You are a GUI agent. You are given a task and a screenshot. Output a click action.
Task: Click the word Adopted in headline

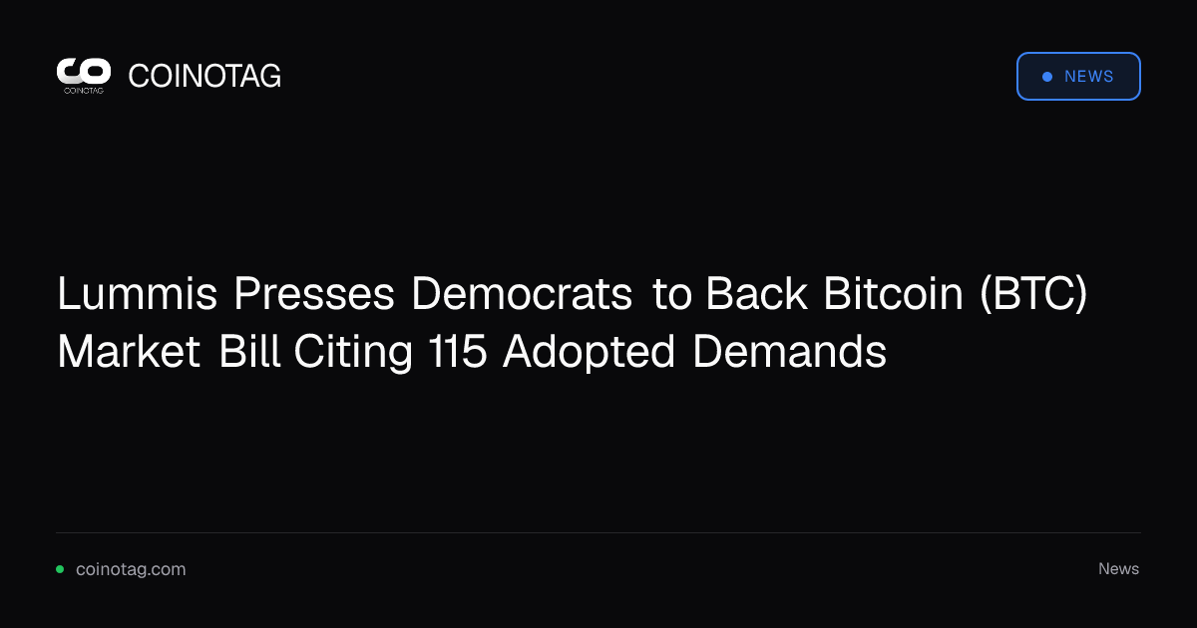coord(589,354)
